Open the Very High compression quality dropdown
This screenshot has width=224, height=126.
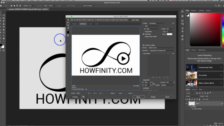[x=151, y=29]
